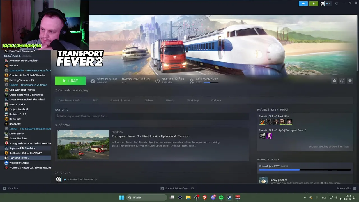
Task: Select American Truck Simulator in library
Action: click(x=24, y=61)
